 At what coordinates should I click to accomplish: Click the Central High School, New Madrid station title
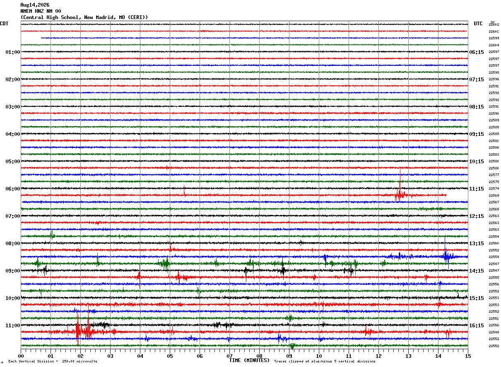coord(84,17)
